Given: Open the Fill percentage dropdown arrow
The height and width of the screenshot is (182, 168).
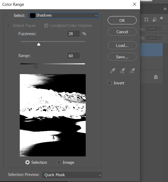Looking at the screenshot, I should (x=160, y=38).
